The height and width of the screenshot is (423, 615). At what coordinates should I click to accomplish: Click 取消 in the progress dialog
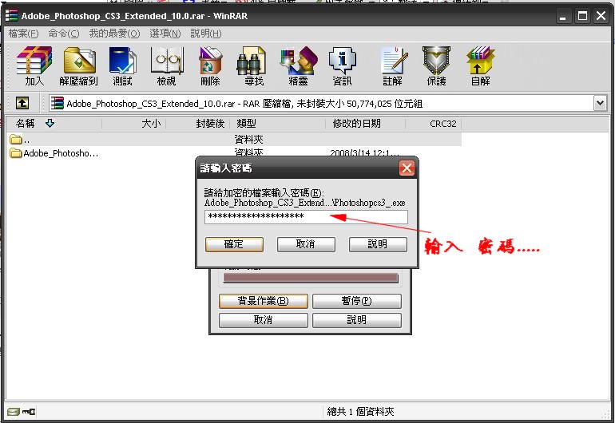click(264, 320)
